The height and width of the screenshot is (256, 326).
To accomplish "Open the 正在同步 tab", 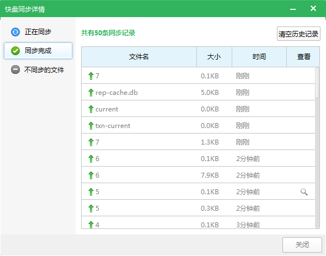I will click(x=38, y=32).
